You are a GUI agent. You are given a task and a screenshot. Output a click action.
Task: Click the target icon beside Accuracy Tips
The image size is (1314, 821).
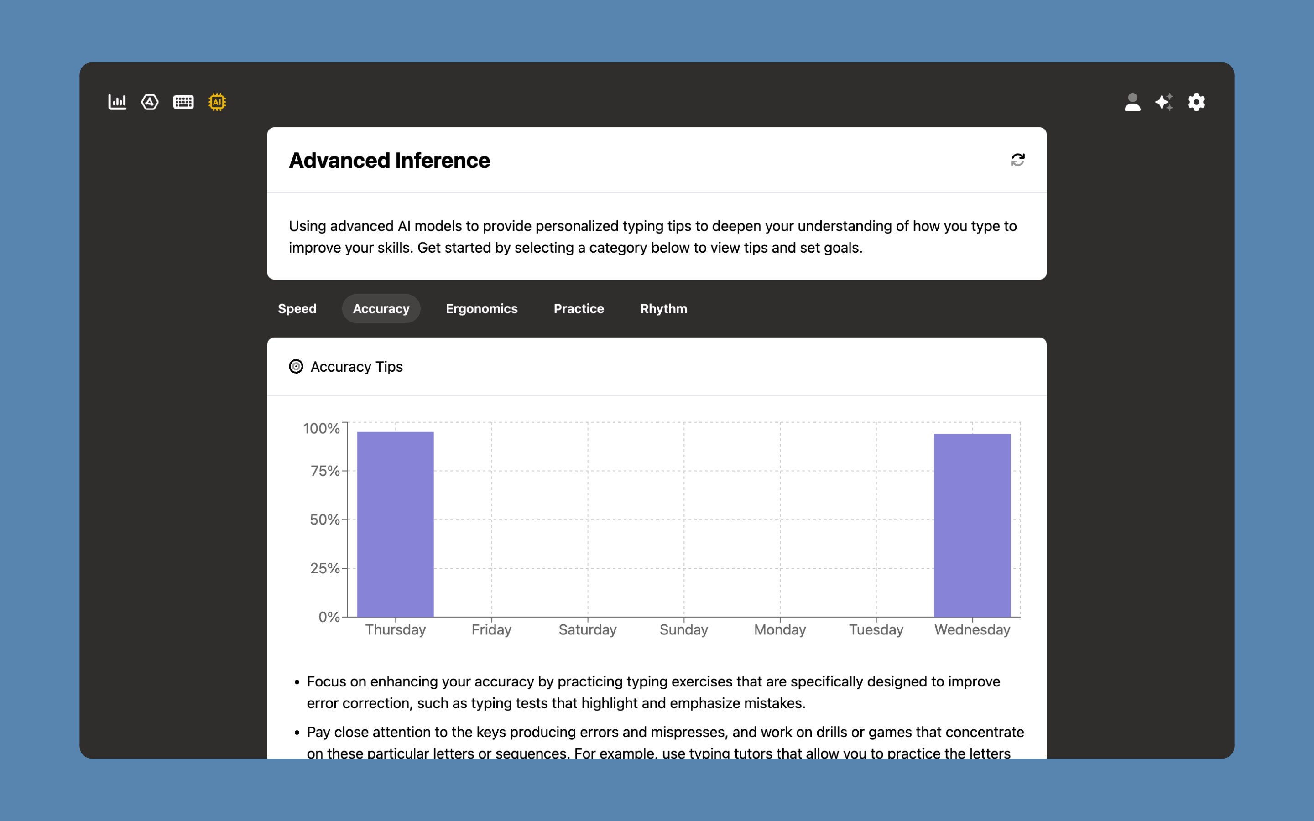coord(296,367)
